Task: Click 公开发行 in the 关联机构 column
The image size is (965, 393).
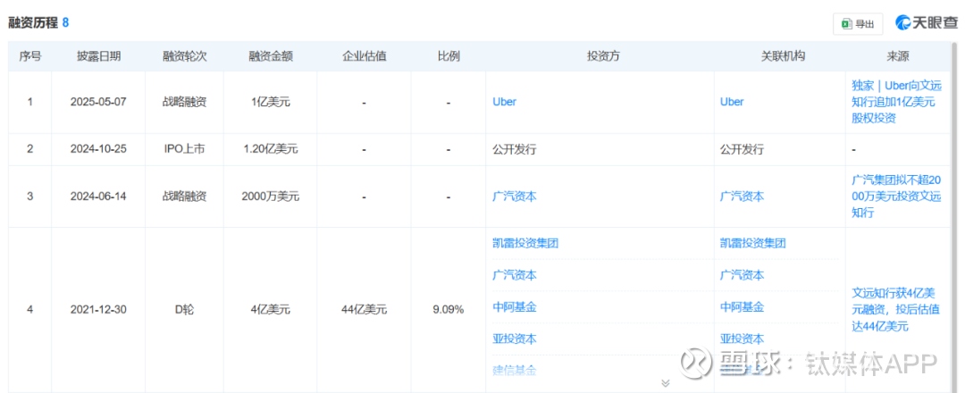Action: click(x=743, y=149)
